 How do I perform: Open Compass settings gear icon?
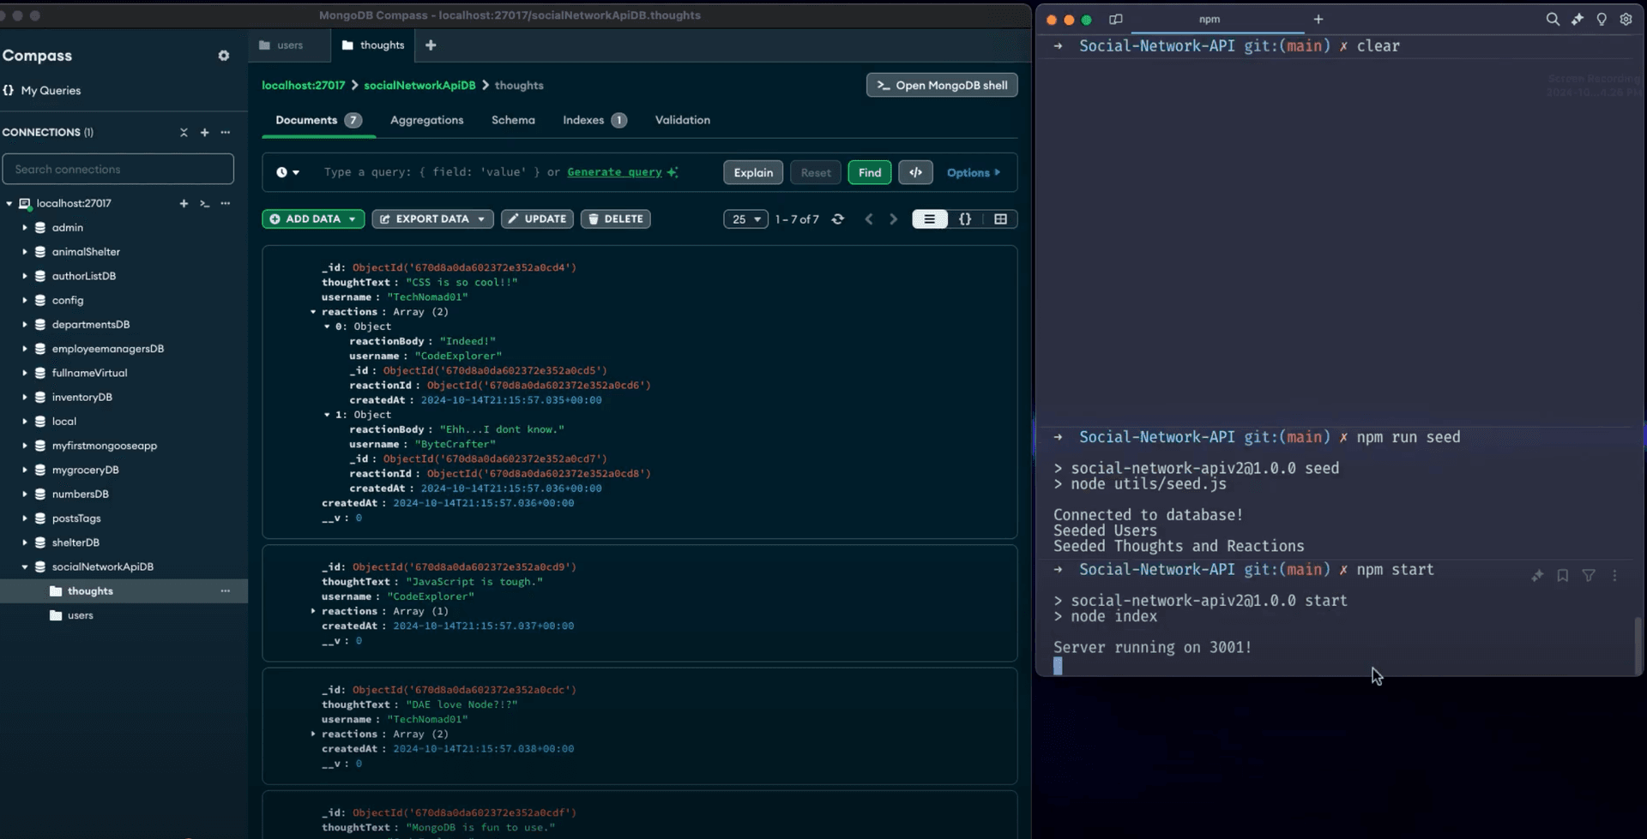coord(224,56)
